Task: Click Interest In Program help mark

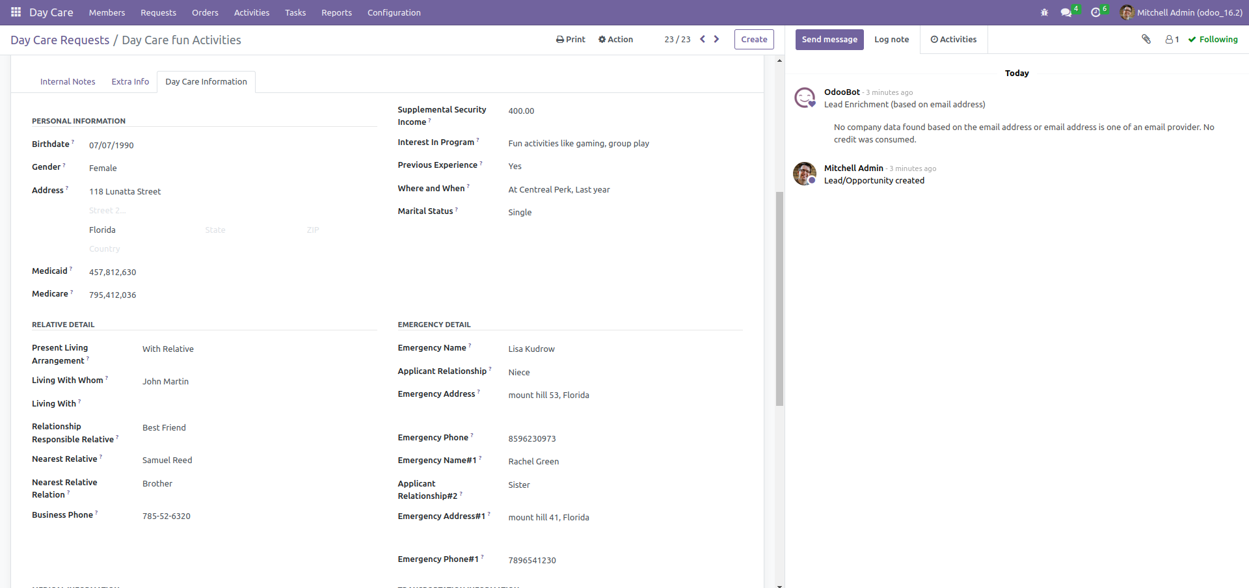Action: (477, 140)
